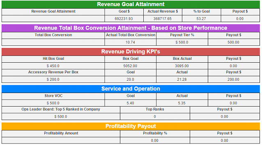Click the blue Service and Operation header

click(x=131, y=89)
